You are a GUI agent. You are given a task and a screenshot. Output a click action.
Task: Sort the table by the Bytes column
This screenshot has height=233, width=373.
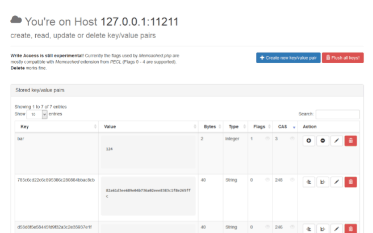(211, 127)
